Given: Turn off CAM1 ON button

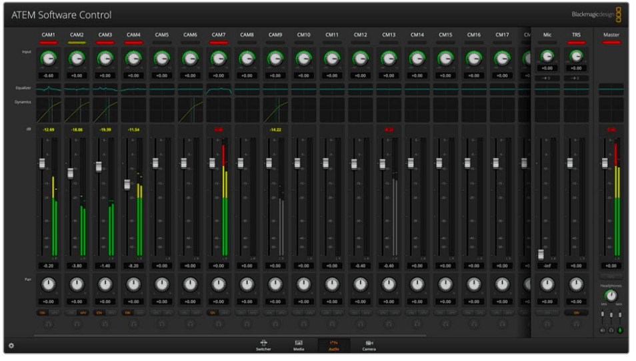Looking at the screenshot, I should click(42, 313).
